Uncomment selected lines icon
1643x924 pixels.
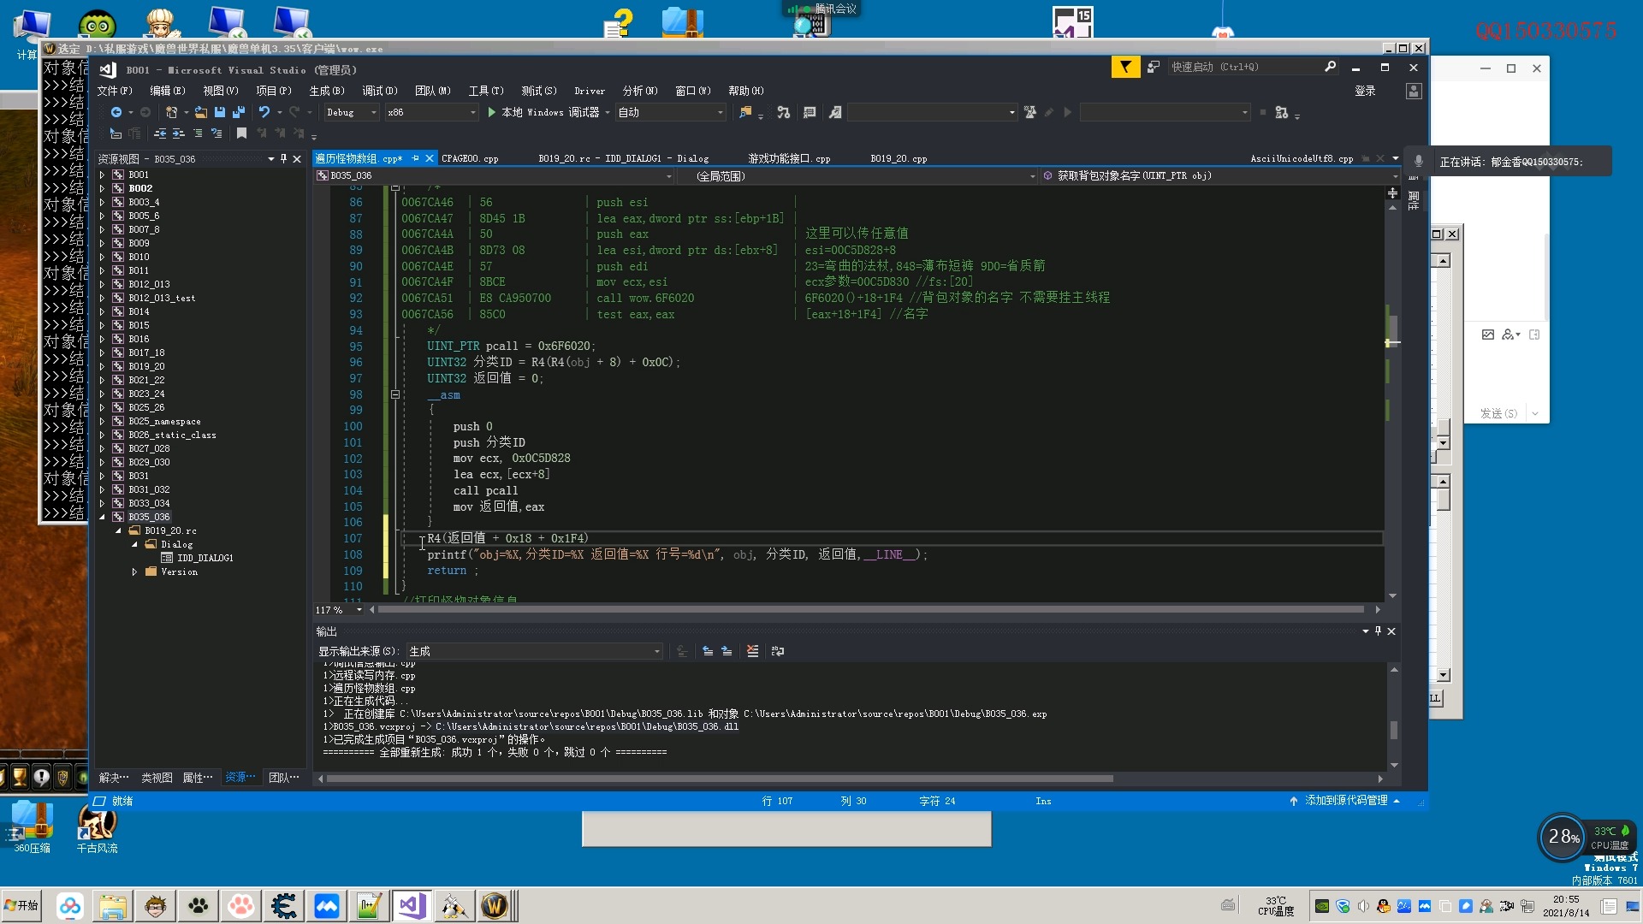tap(216, 133)
